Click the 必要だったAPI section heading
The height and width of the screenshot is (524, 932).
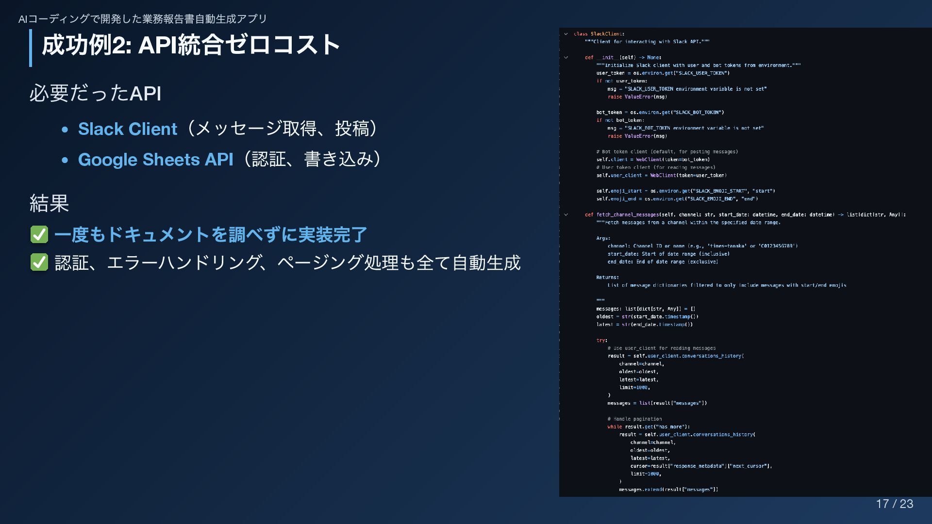(95, 93)
